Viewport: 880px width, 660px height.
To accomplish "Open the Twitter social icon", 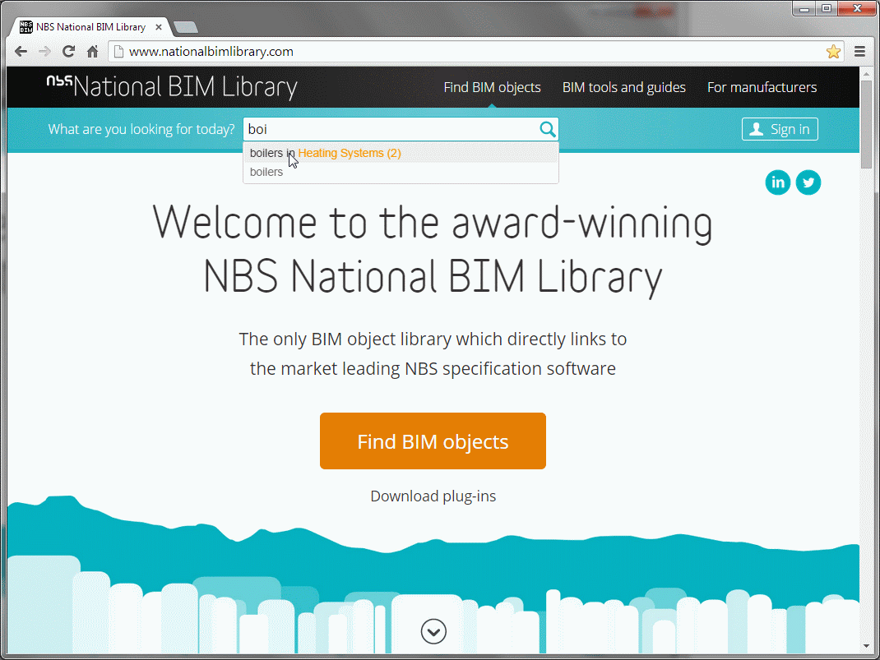I will click(808, 182).
